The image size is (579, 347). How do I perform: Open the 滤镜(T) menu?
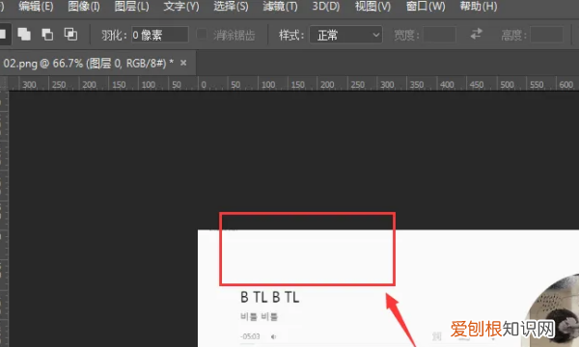(x=280, y=7)
